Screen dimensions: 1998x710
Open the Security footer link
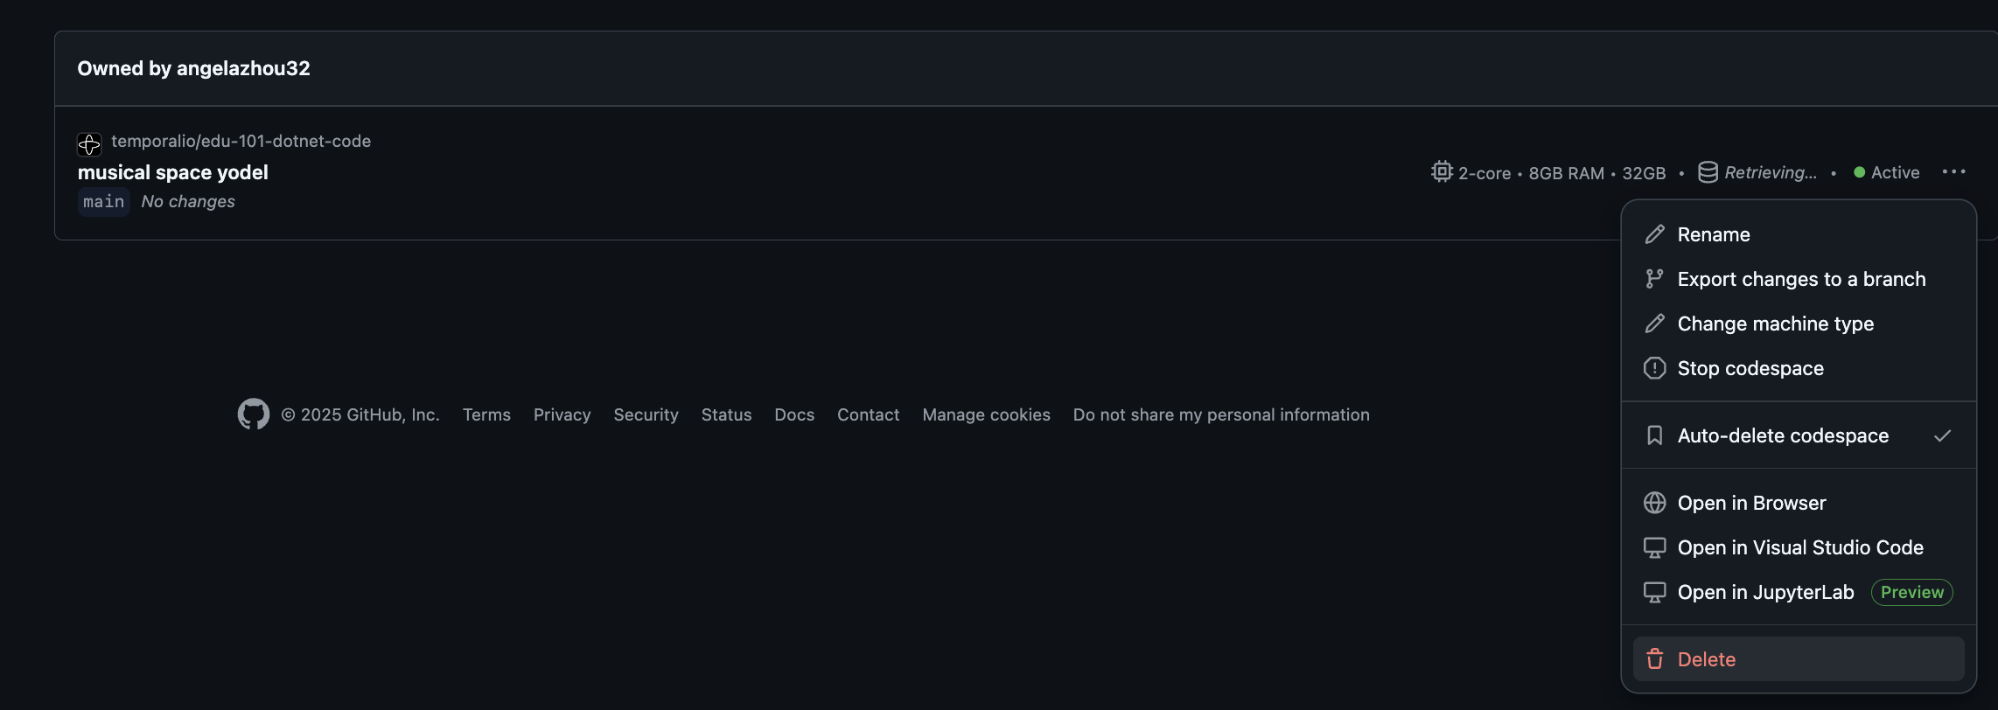coord(646,414)
